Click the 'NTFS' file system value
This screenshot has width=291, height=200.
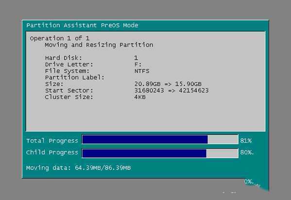tap(142, 71)
